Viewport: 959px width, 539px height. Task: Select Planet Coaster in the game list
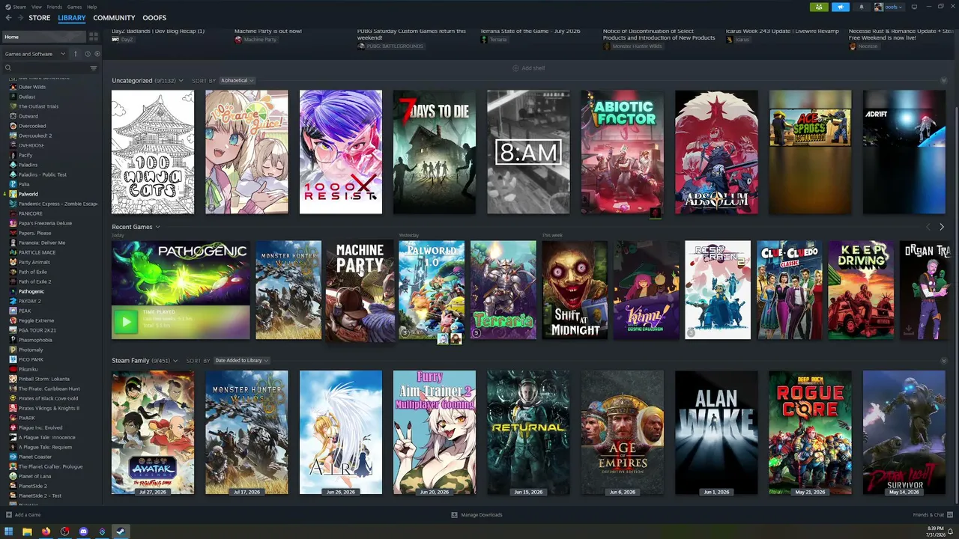tap(35, 457)
